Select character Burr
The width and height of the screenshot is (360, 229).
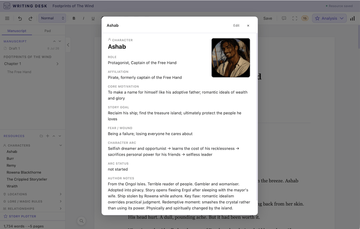[10, 158]
